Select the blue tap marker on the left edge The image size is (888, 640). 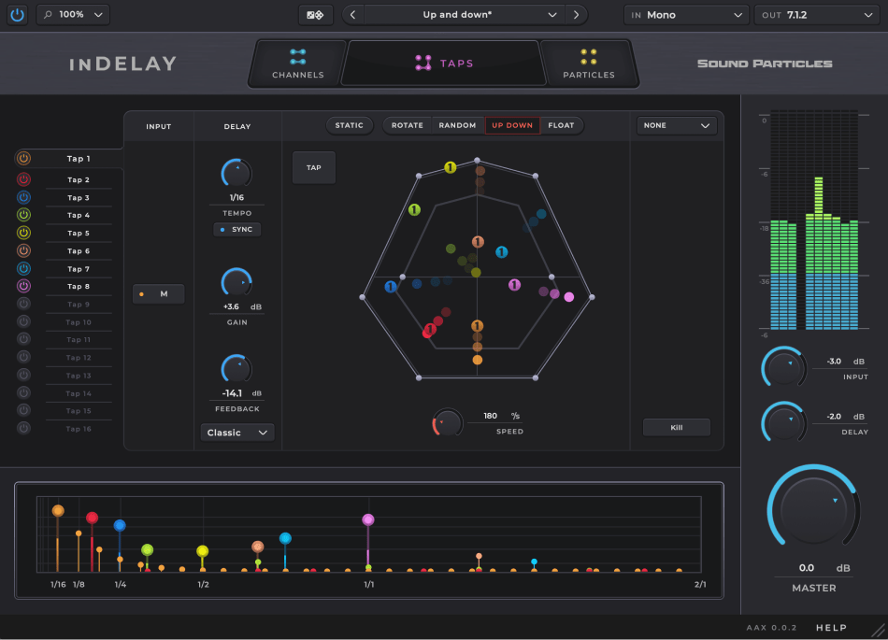pos(390,287)
